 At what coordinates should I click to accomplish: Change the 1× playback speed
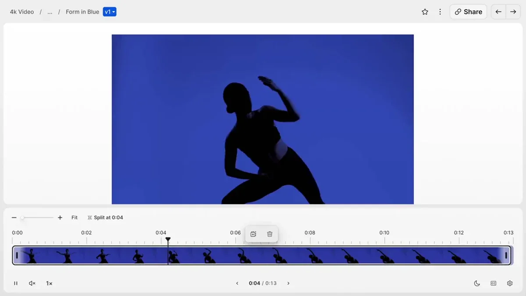point(49,283)
